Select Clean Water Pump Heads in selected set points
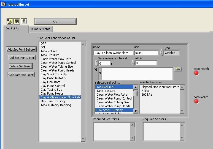This screenshot has width=213, height=149. 114,106
